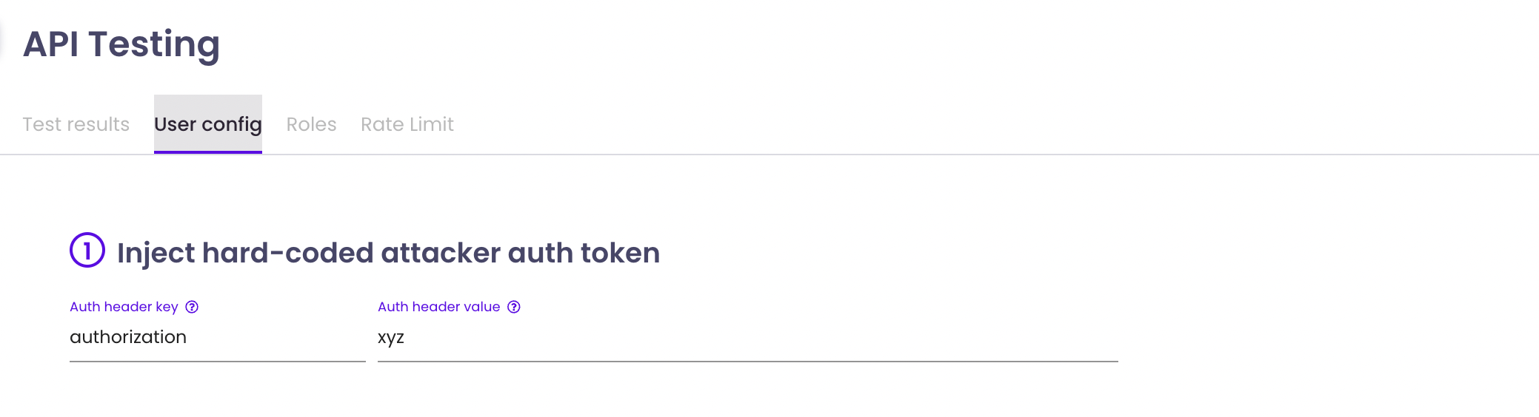Screen dimensions: 1539x417
Task: Click help icon beside Auth header key
Action: [192, 307]
